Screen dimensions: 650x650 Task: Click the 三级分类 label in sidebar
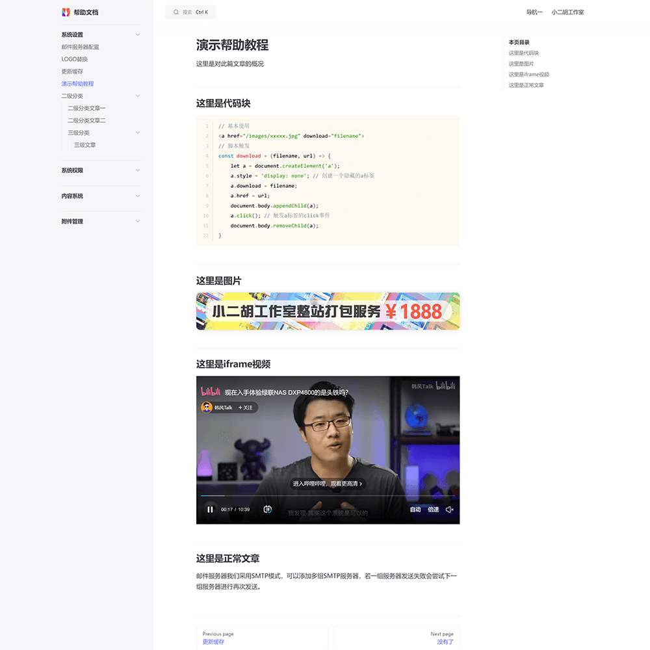tap(79, 133)
